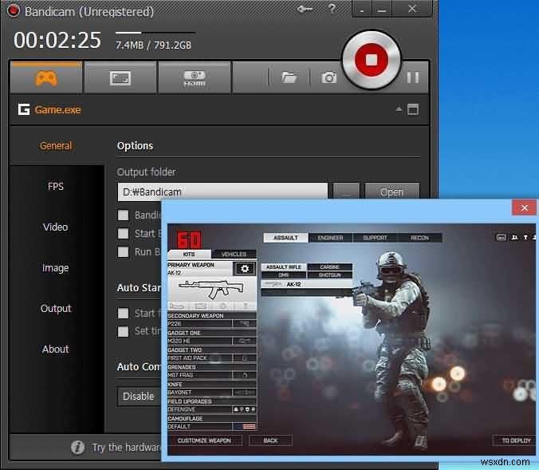
Task: Choose the CARBINE weapon category
Action: (x=329, y=267)
